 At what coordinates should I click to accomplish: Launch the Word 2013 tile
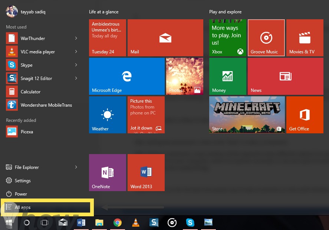tap(146, 173)
